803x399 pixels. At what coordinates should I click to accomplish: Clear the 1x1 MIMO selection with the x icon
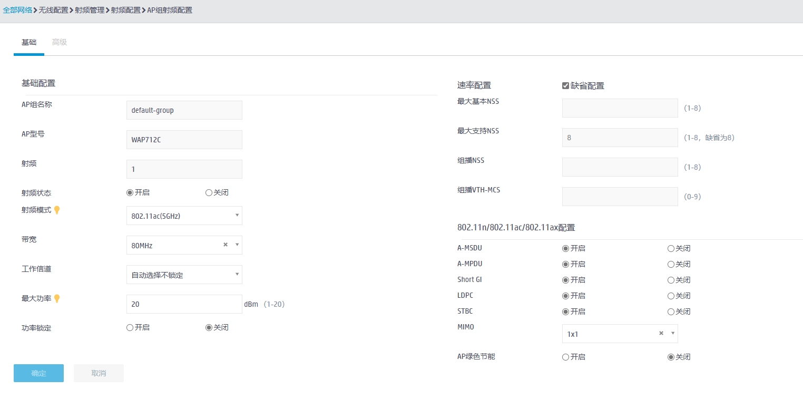tap(661, 333)
